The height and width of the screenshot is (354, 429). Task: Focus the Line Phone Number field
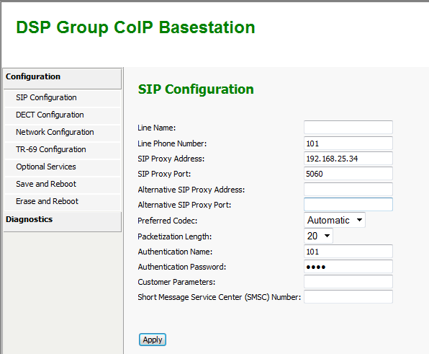click(348, 143)
